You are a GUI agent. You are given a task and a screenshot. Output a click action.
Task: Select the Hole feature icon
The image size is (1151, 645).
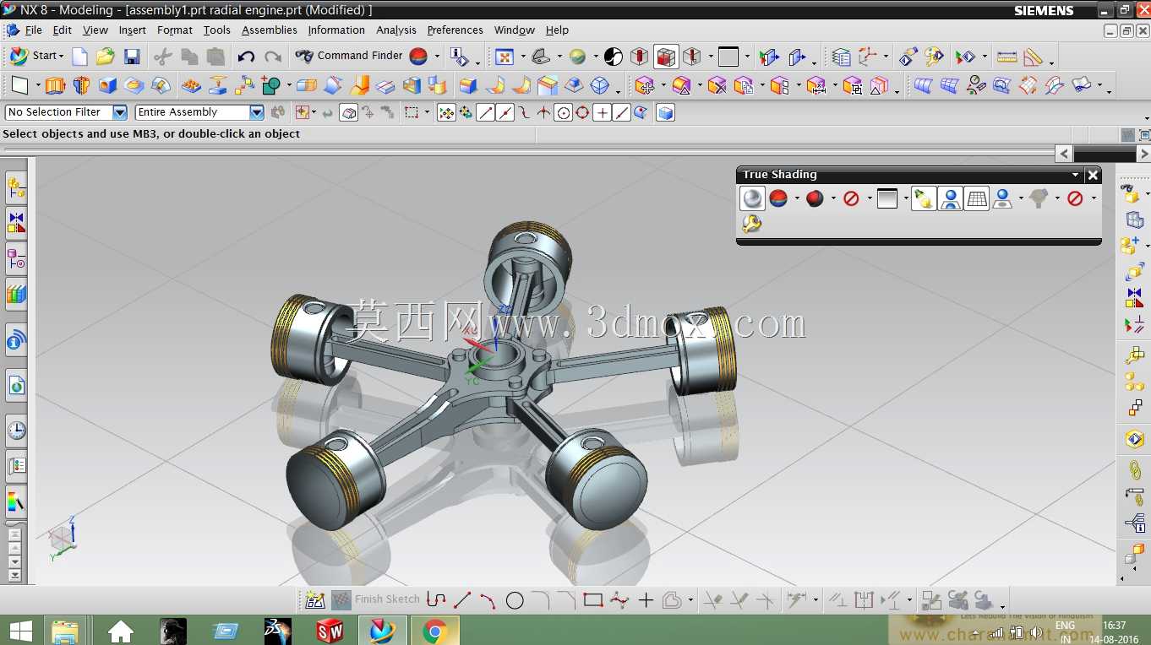[107, 85]
